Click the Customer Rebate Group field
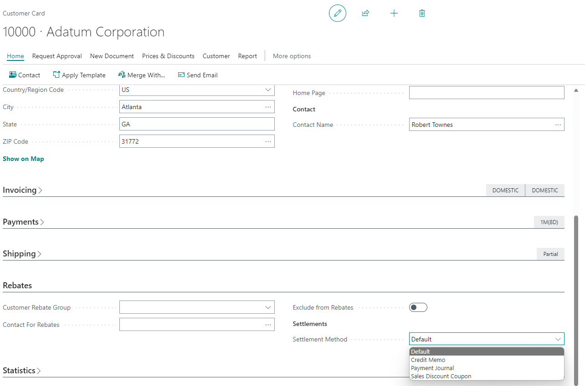 pos(197,307)
